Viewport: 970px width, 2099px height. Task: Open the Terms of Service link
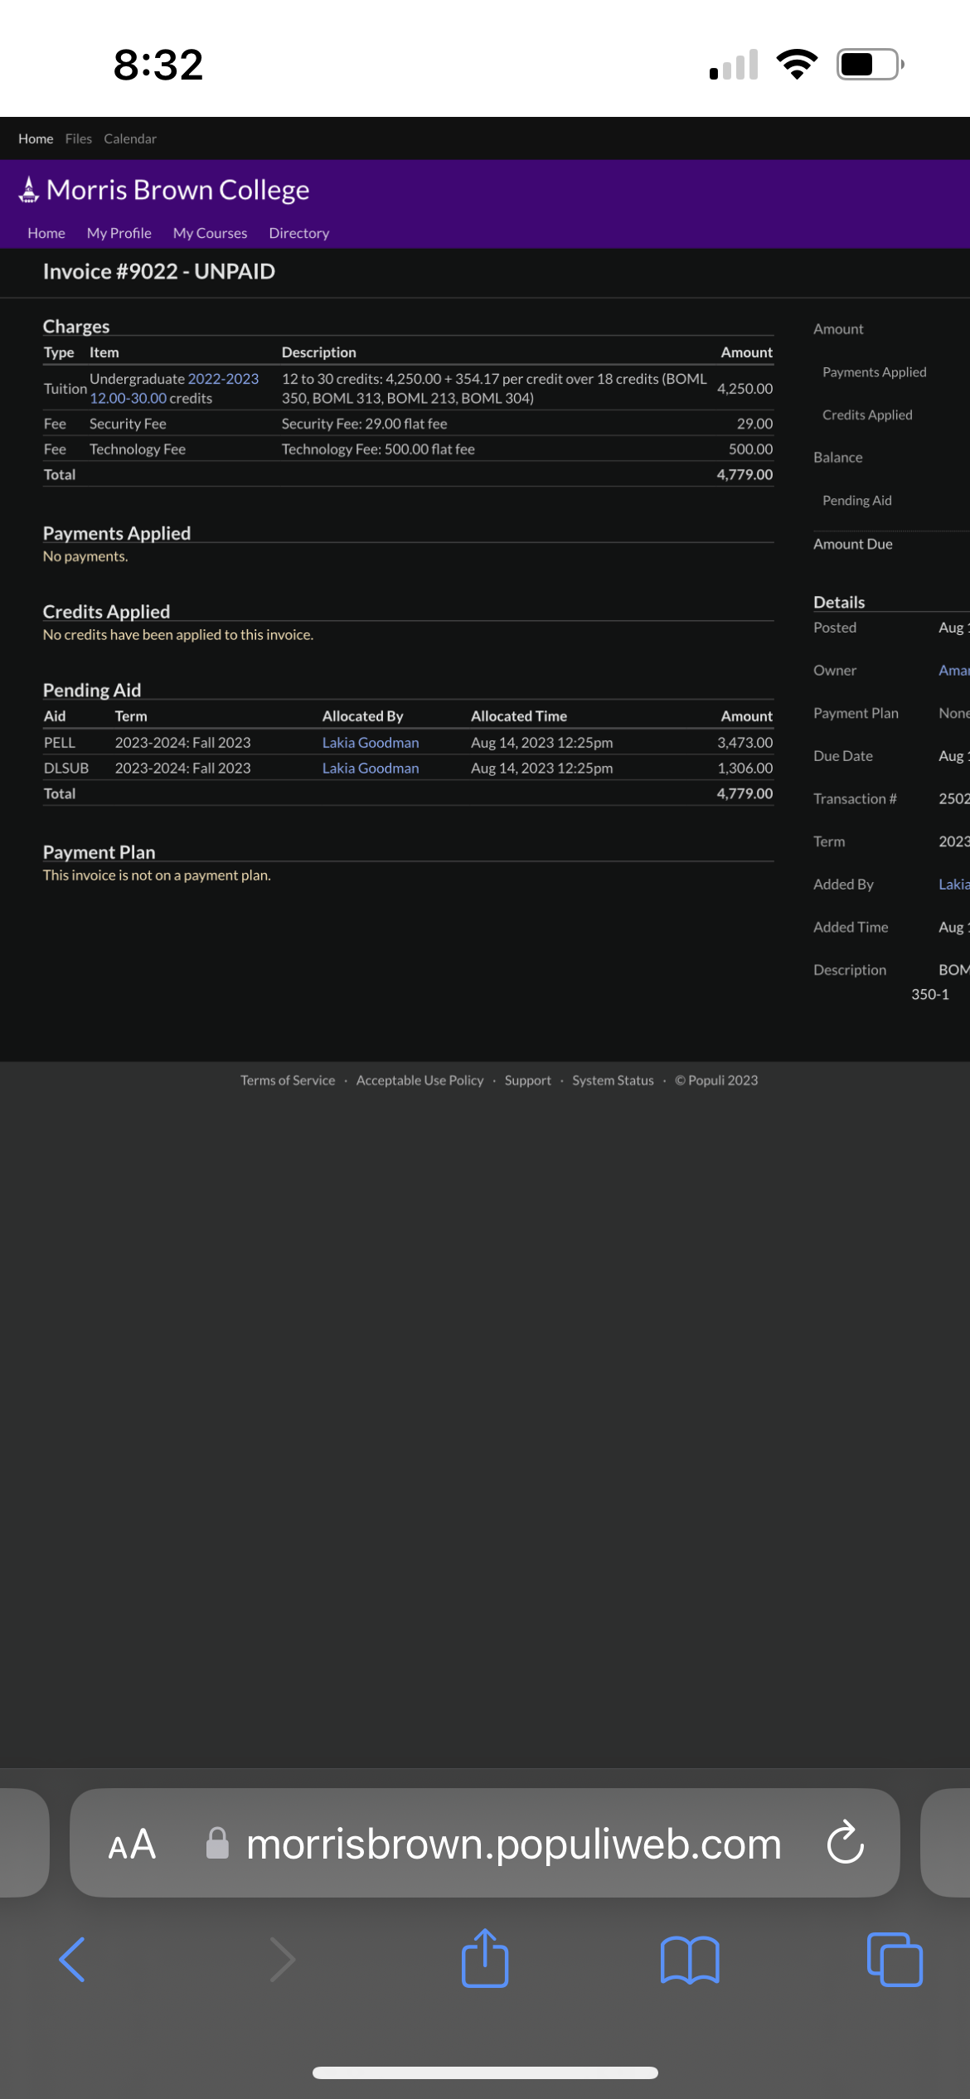288,1080
